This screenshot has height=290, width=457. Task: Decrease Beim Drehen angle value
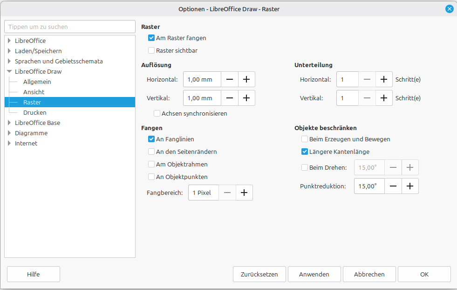[393, 167]
